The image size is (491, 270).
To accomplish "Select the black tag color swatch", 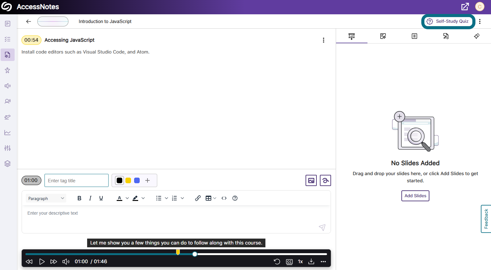I will coord(119,180).
